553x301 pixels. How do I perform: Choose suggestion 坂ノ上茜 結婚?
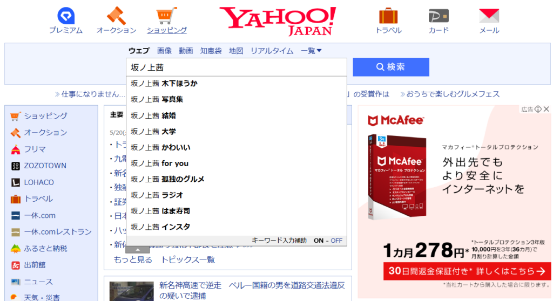coord(237,115)
